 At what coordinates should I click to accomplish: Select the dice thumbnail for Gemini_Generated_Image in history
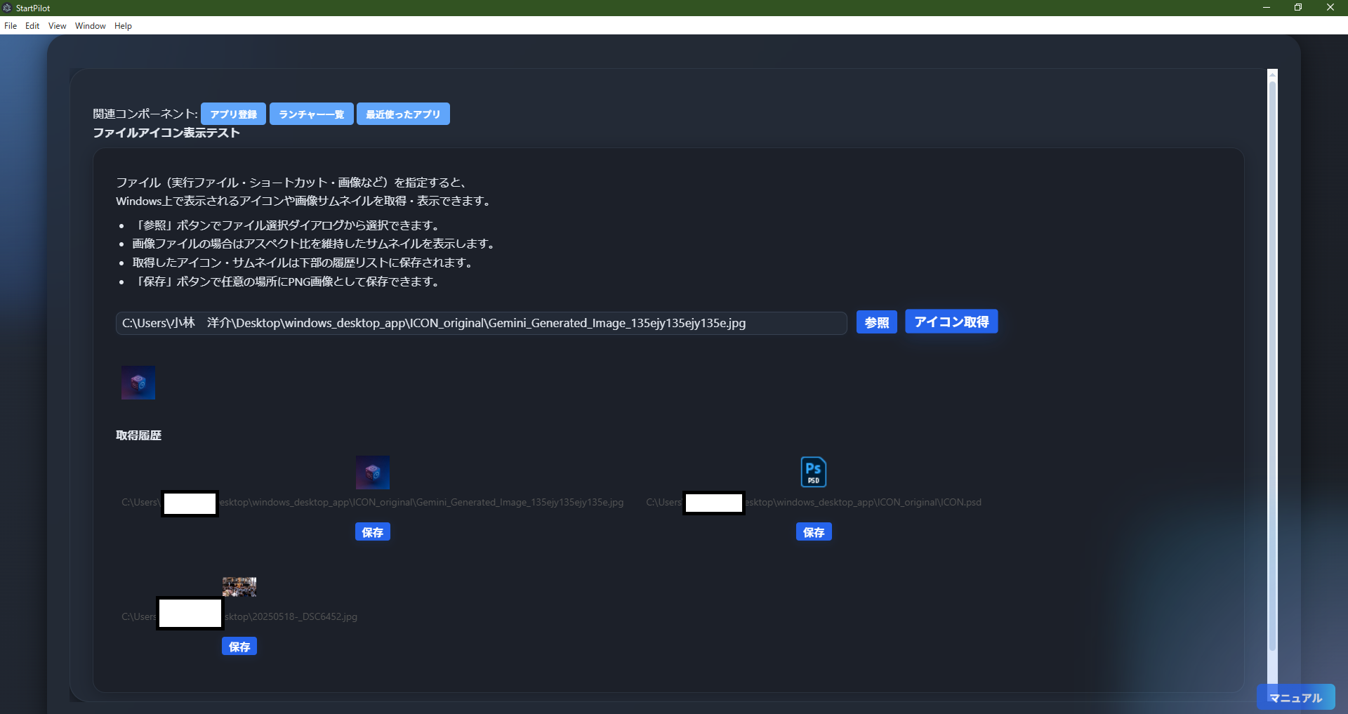tap(373, 472)
